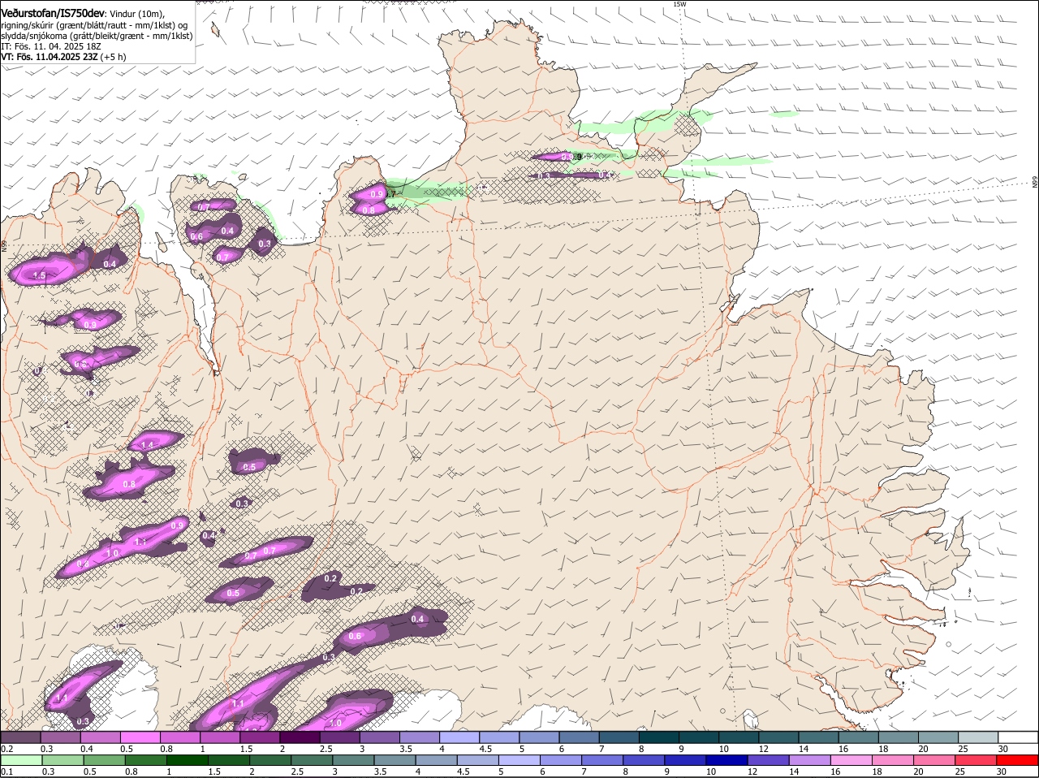
Task: Pick upper scale swatch between 1 and 1.5
Action: click(220, 737)
